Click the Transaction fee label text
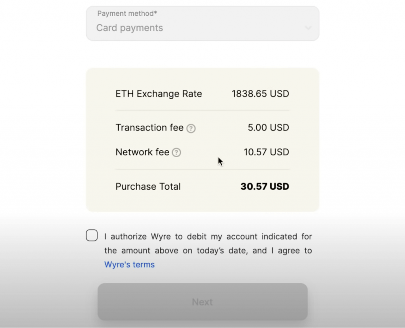The width and height of the screenshot is (405, 328). click(x=149, y=128)
